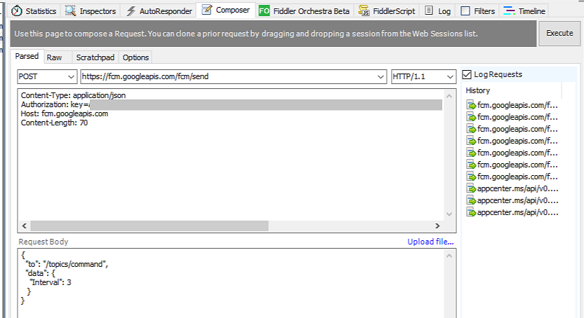Click the sixth fcm.googleapis.com history entry
584x318 pixels.
point(512,165)
